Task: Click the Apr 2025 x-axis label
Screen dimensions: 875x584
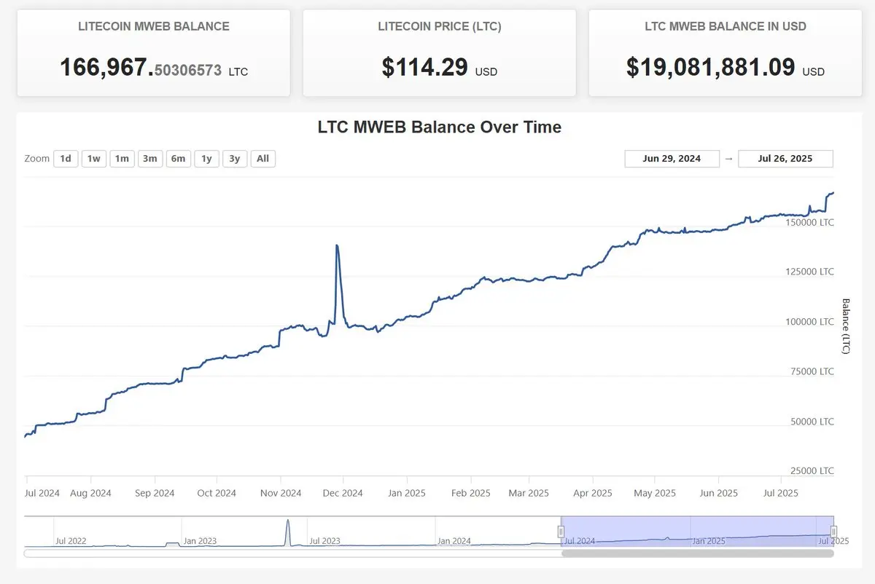Action: 592,493
